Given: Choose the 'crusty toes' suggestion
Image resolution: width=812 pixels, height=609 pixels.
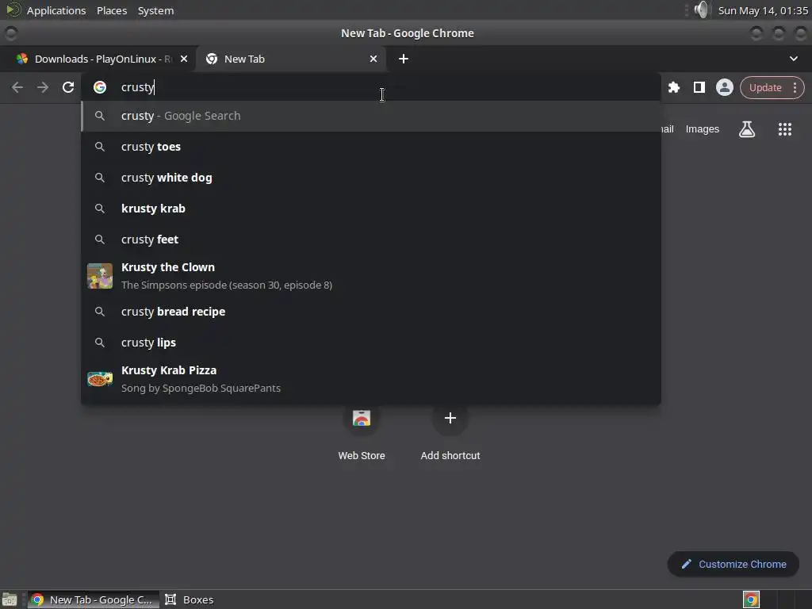Looking at the screenshot, I should pyautogui.click(x=371, y=147).
